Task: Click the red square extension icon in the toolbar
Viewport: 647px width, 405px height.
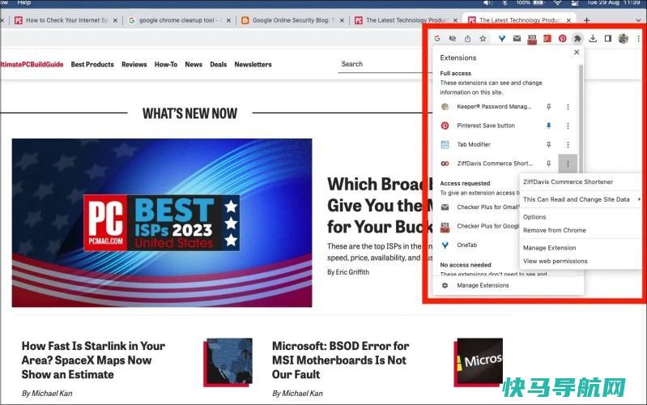Action: point(547,38)
